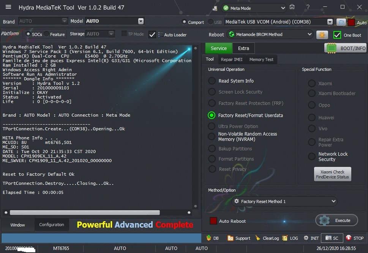The width and height of the screenshot is (368, 253).
Task: Select the Vivo special function
Action: (x=312, y=128)
